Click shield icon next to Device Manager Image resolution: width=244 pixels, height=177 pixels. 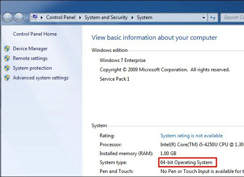[x=7, y=49]
